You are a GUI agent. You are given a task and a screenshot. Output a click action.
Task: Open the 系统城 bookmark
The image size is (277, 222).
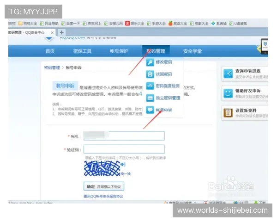(x=219, y=24)
